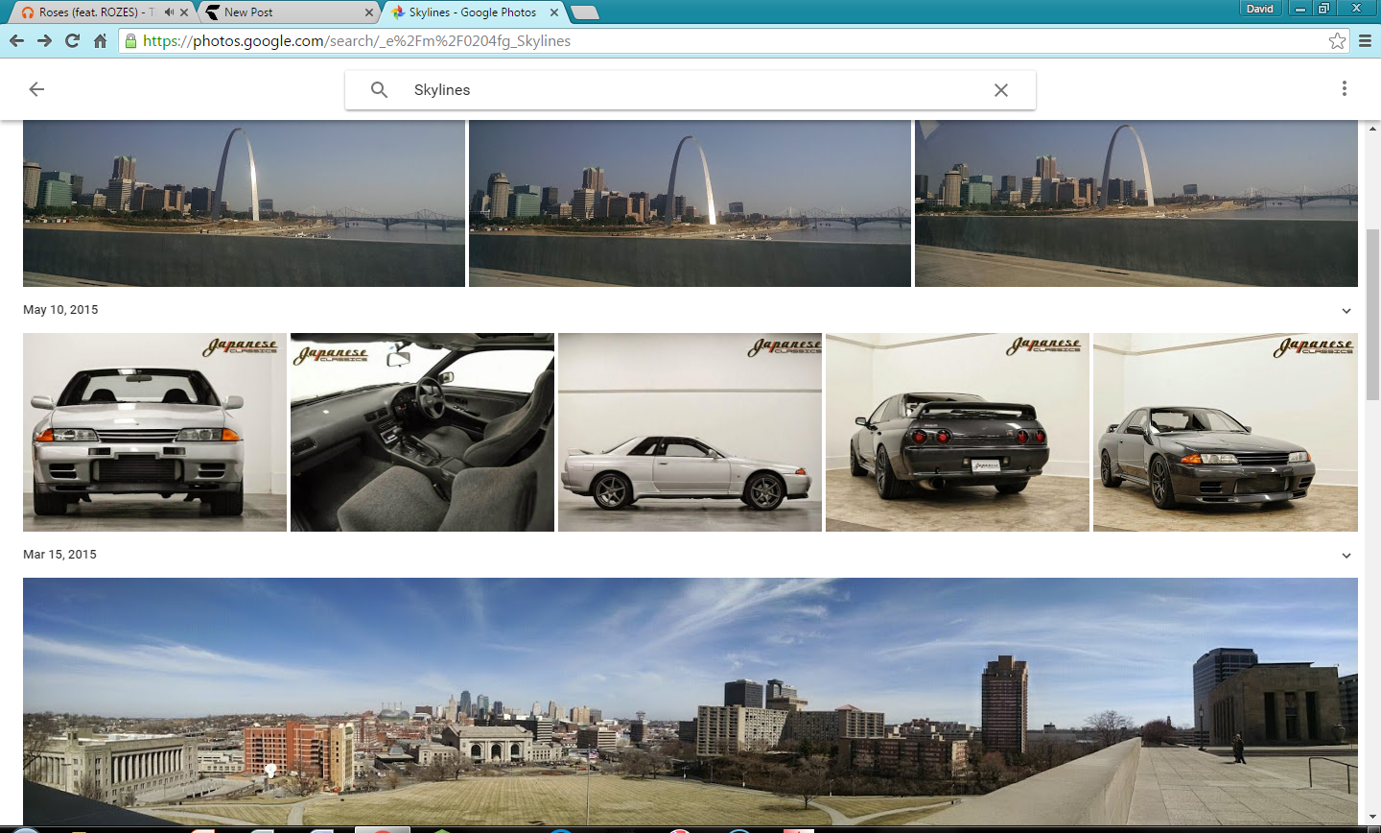Viewport: 1381px width, 833px height.
Task: Open the middle St. Louis arch photo
Action: pos(690,203)
